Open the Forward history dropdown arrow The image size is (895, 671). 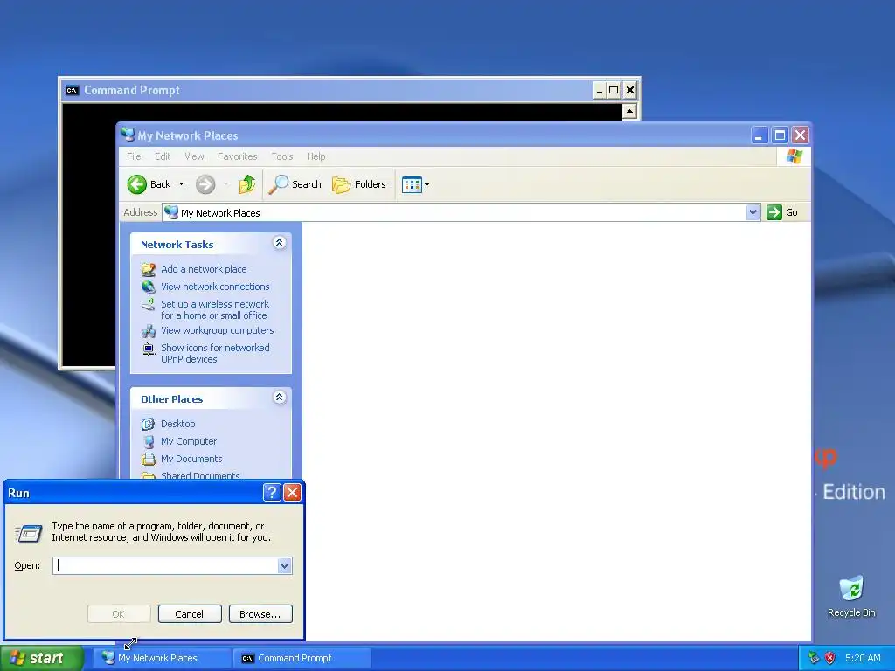(x=226, y=184)
